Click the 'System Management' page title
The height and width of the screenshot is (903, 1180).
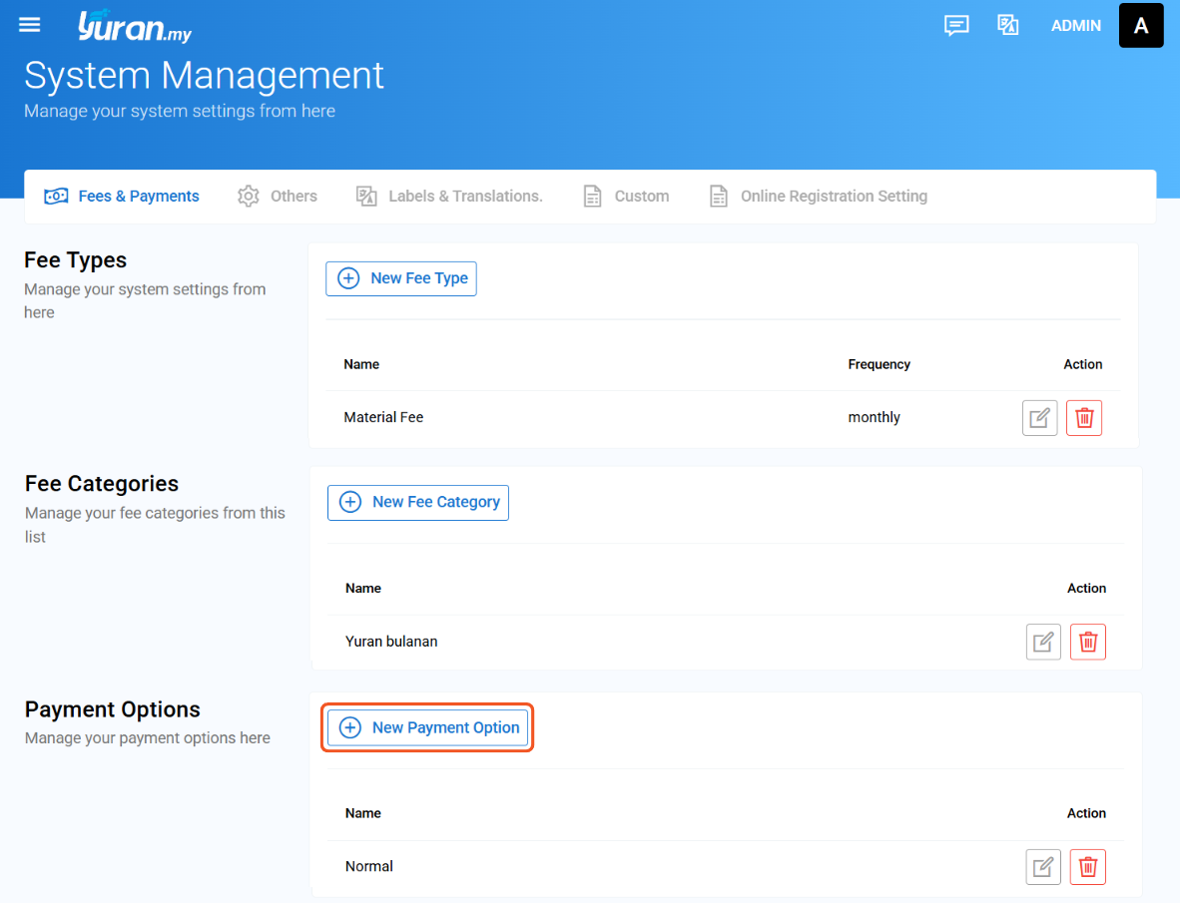[204, 75]
